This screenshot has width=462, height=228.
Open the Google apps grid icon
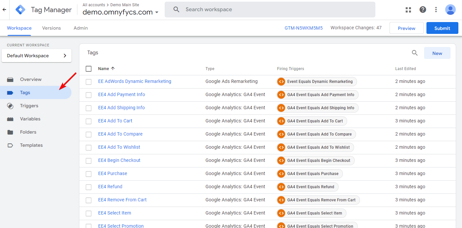[408, 10]
